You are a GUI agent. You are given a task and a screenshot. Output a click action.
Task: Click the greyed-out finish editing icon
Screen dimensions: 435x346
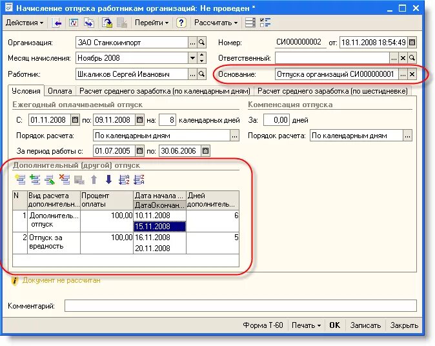pos(79,179)
